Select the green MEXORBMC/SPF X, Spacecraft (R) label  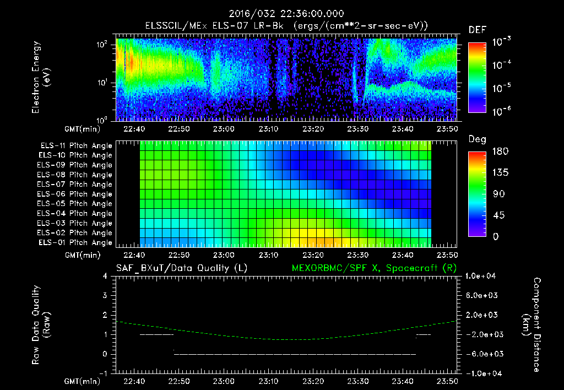click(x=374, y=268)
